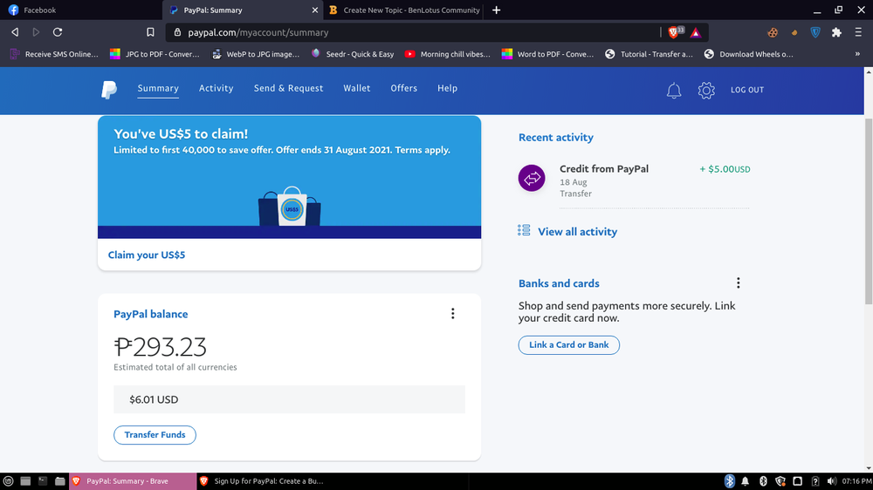Click the Brave Shields lion icon
Image resolution: width=873 pixels, height=490 pixels.
[673, 33]
